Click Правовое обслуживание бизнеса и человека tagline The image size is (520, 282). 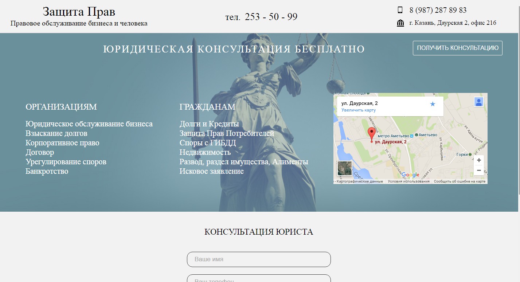tap(79, 23)
